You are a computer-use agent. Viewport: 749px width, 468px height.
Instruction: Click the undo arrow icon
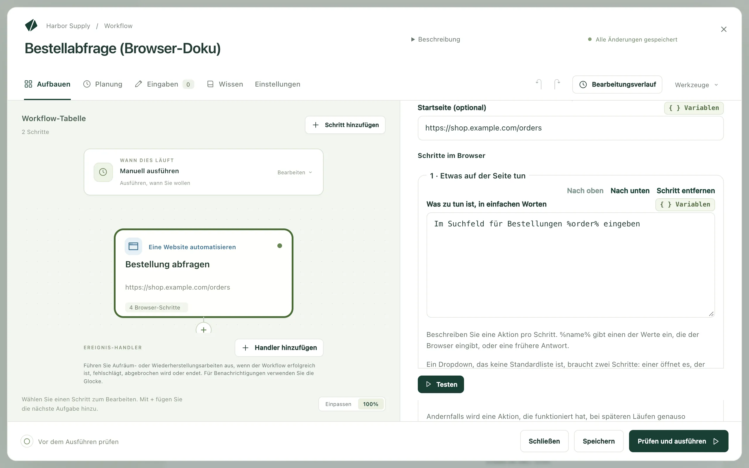[x=539, y=84]
